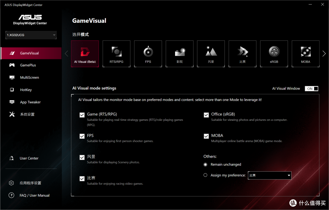329x210 pixels.
Task: Toggle the 比赛 racing checkbox
Action: [82, 179]
